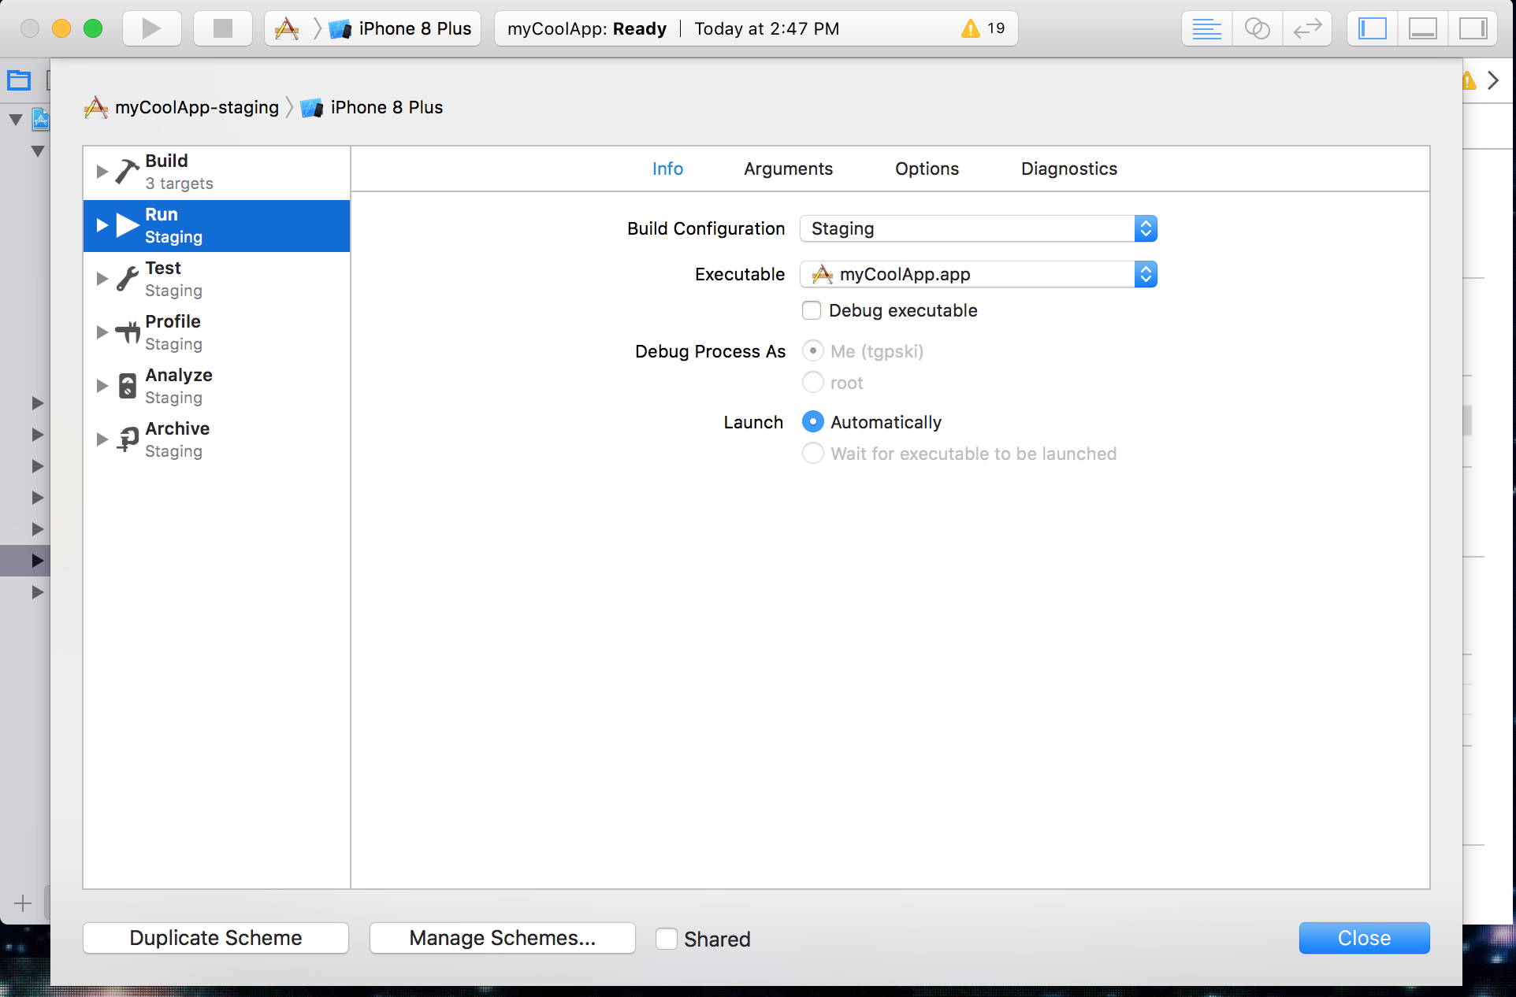Select the Test action with wrench icon
The image size is (1516, 997).
(x=162, y=278)
